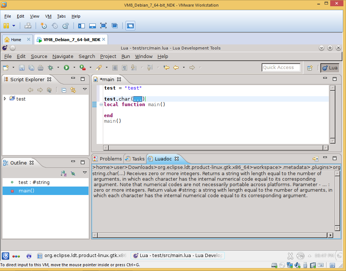Screen dimensions: 346x271
Task: Open the Back history dropdown arrow
Action: tap(184, 68)
